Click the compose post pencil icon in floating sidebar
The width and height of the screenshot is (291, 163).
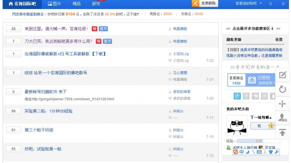click(283, 75)
